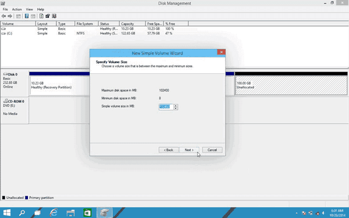This screenshot has width=349, height=218.
Task: Click the Refresh toolbar icon
Action: click(x=41, y=16)
